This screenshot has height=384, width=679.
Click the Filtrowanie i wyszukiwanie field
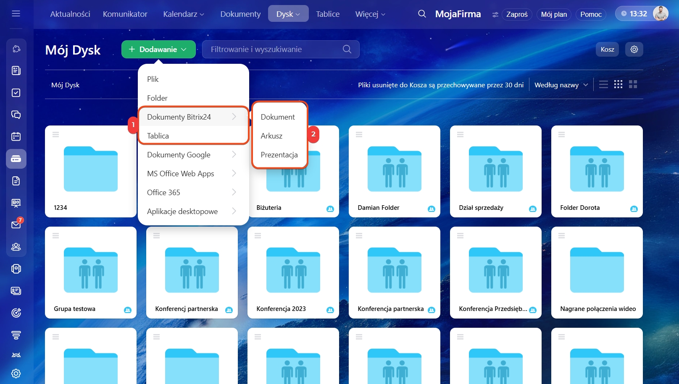pos(275,49)
